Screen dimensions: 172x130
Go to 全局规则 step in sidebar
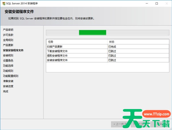tap(8, 40)
